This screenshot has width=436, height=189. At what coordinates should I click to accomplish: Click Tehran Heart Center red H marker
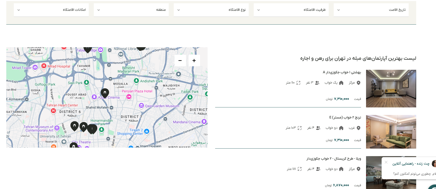[x=53, y=111]
